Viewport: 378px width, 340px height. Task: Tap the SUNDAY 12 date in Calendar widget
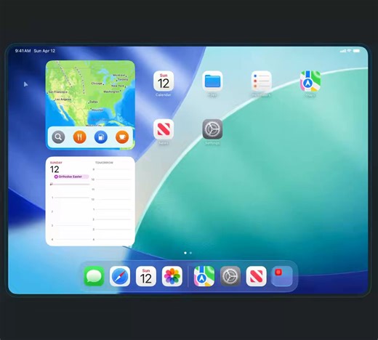[x=56, y=167]
